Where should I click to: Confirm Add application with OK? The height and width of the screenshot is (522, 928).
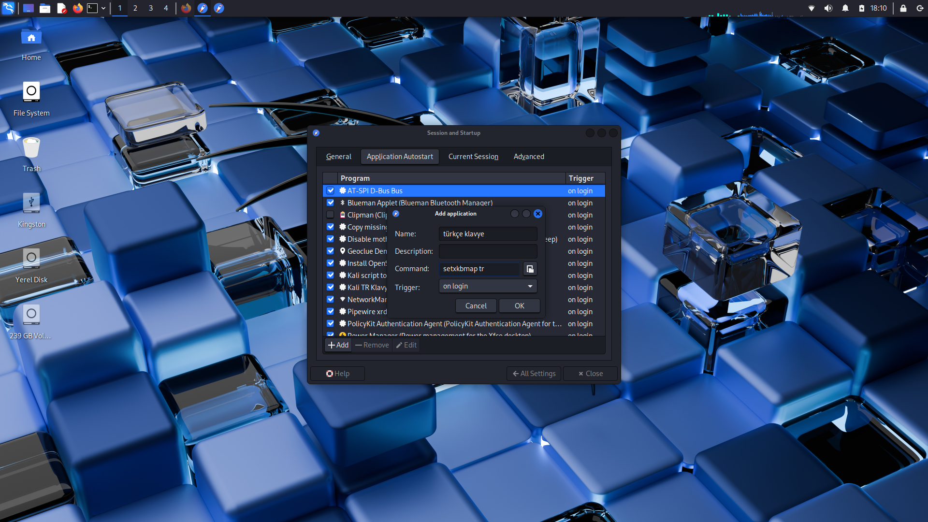[520, 306]
